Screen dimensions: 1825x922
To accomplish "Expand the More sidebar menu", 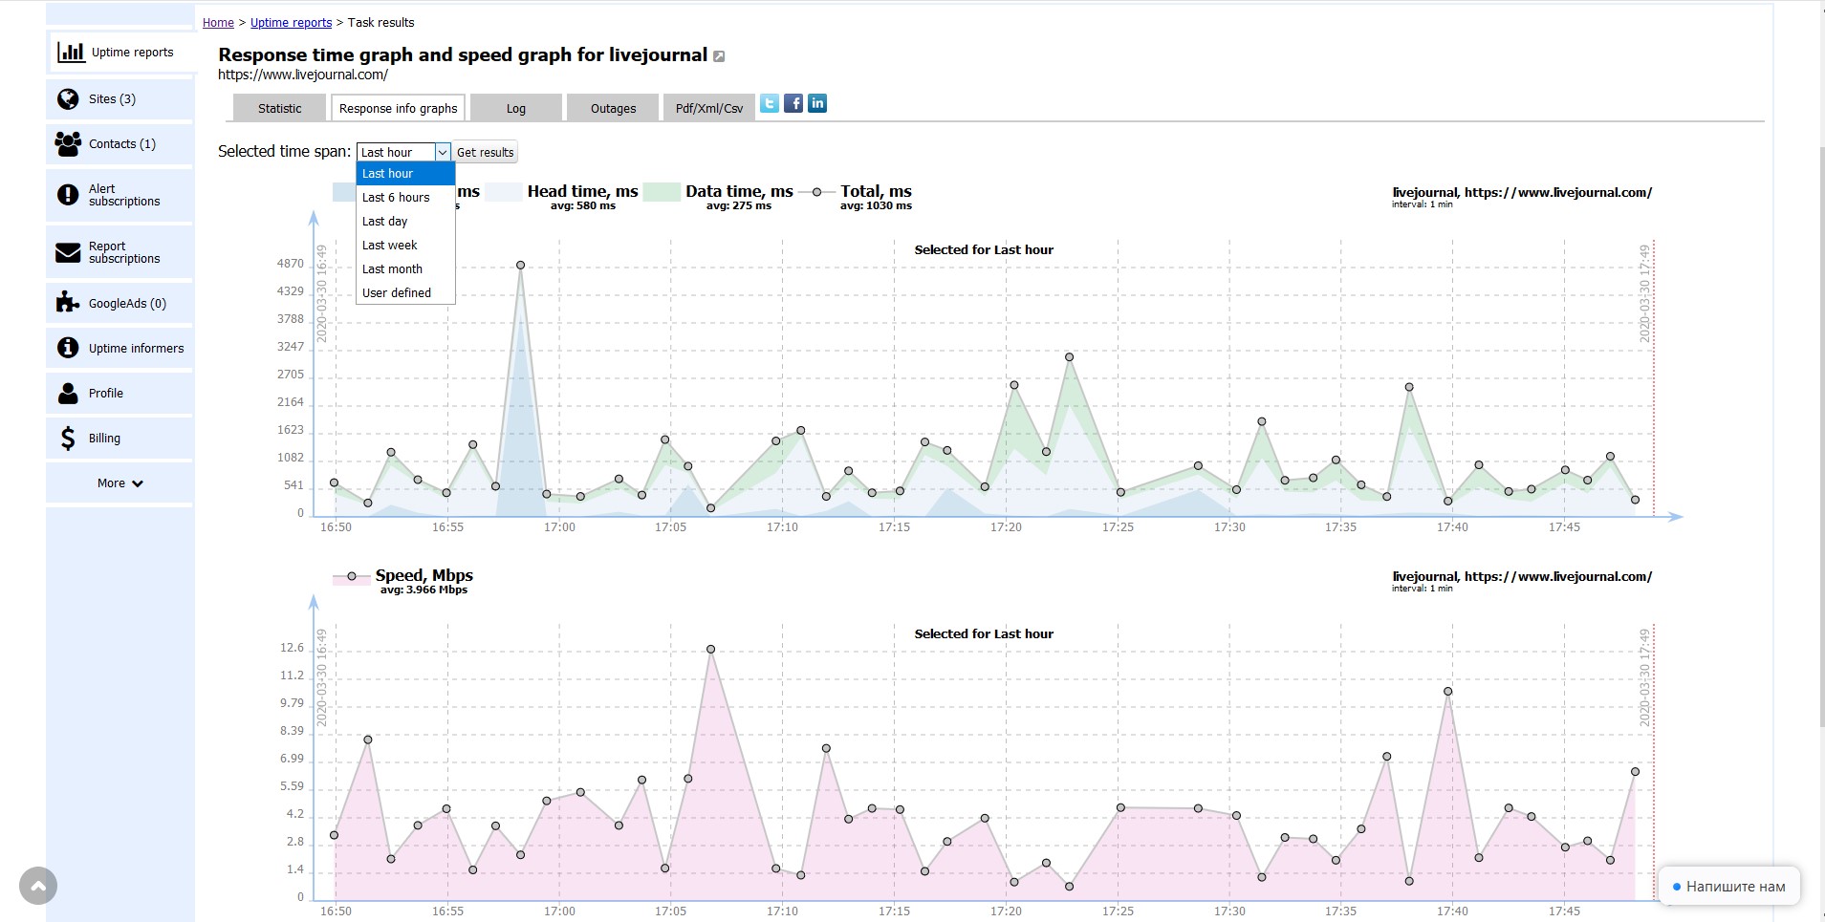I will click(x=119, y=483).
